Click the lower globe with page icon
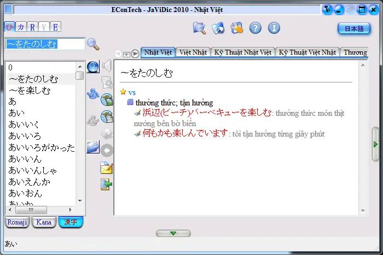 pyautogui.click(x=107, y=116)
